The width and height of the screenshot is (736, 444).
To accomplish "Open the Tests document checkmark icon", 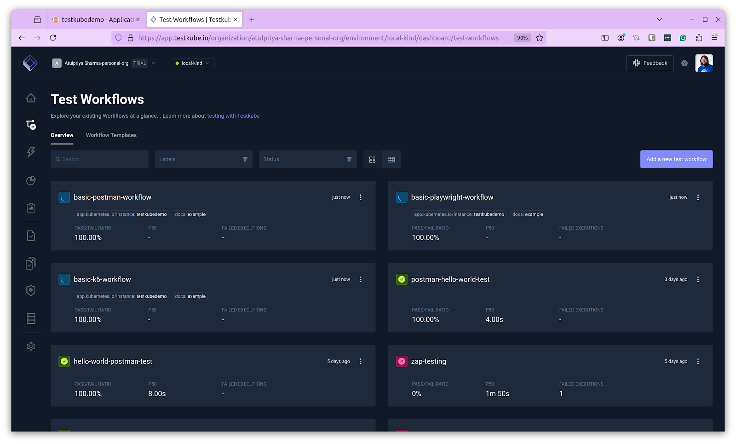I will (x=31, y=236).
